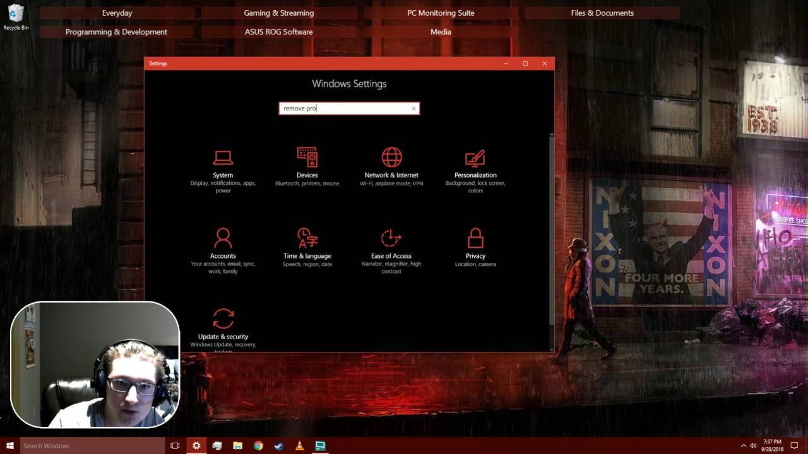Click the Search Windows taskbar box
Image resolution: width=808 pixels, height=454 pixels.
[92, 446]
